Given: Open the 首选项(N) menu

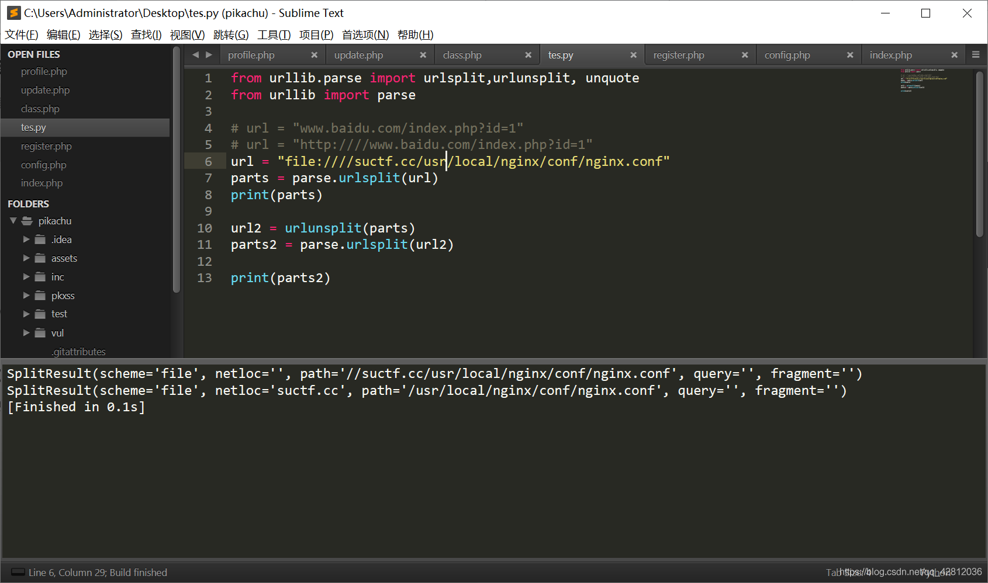Looking at the screenshot, I should tap(365, 35).
